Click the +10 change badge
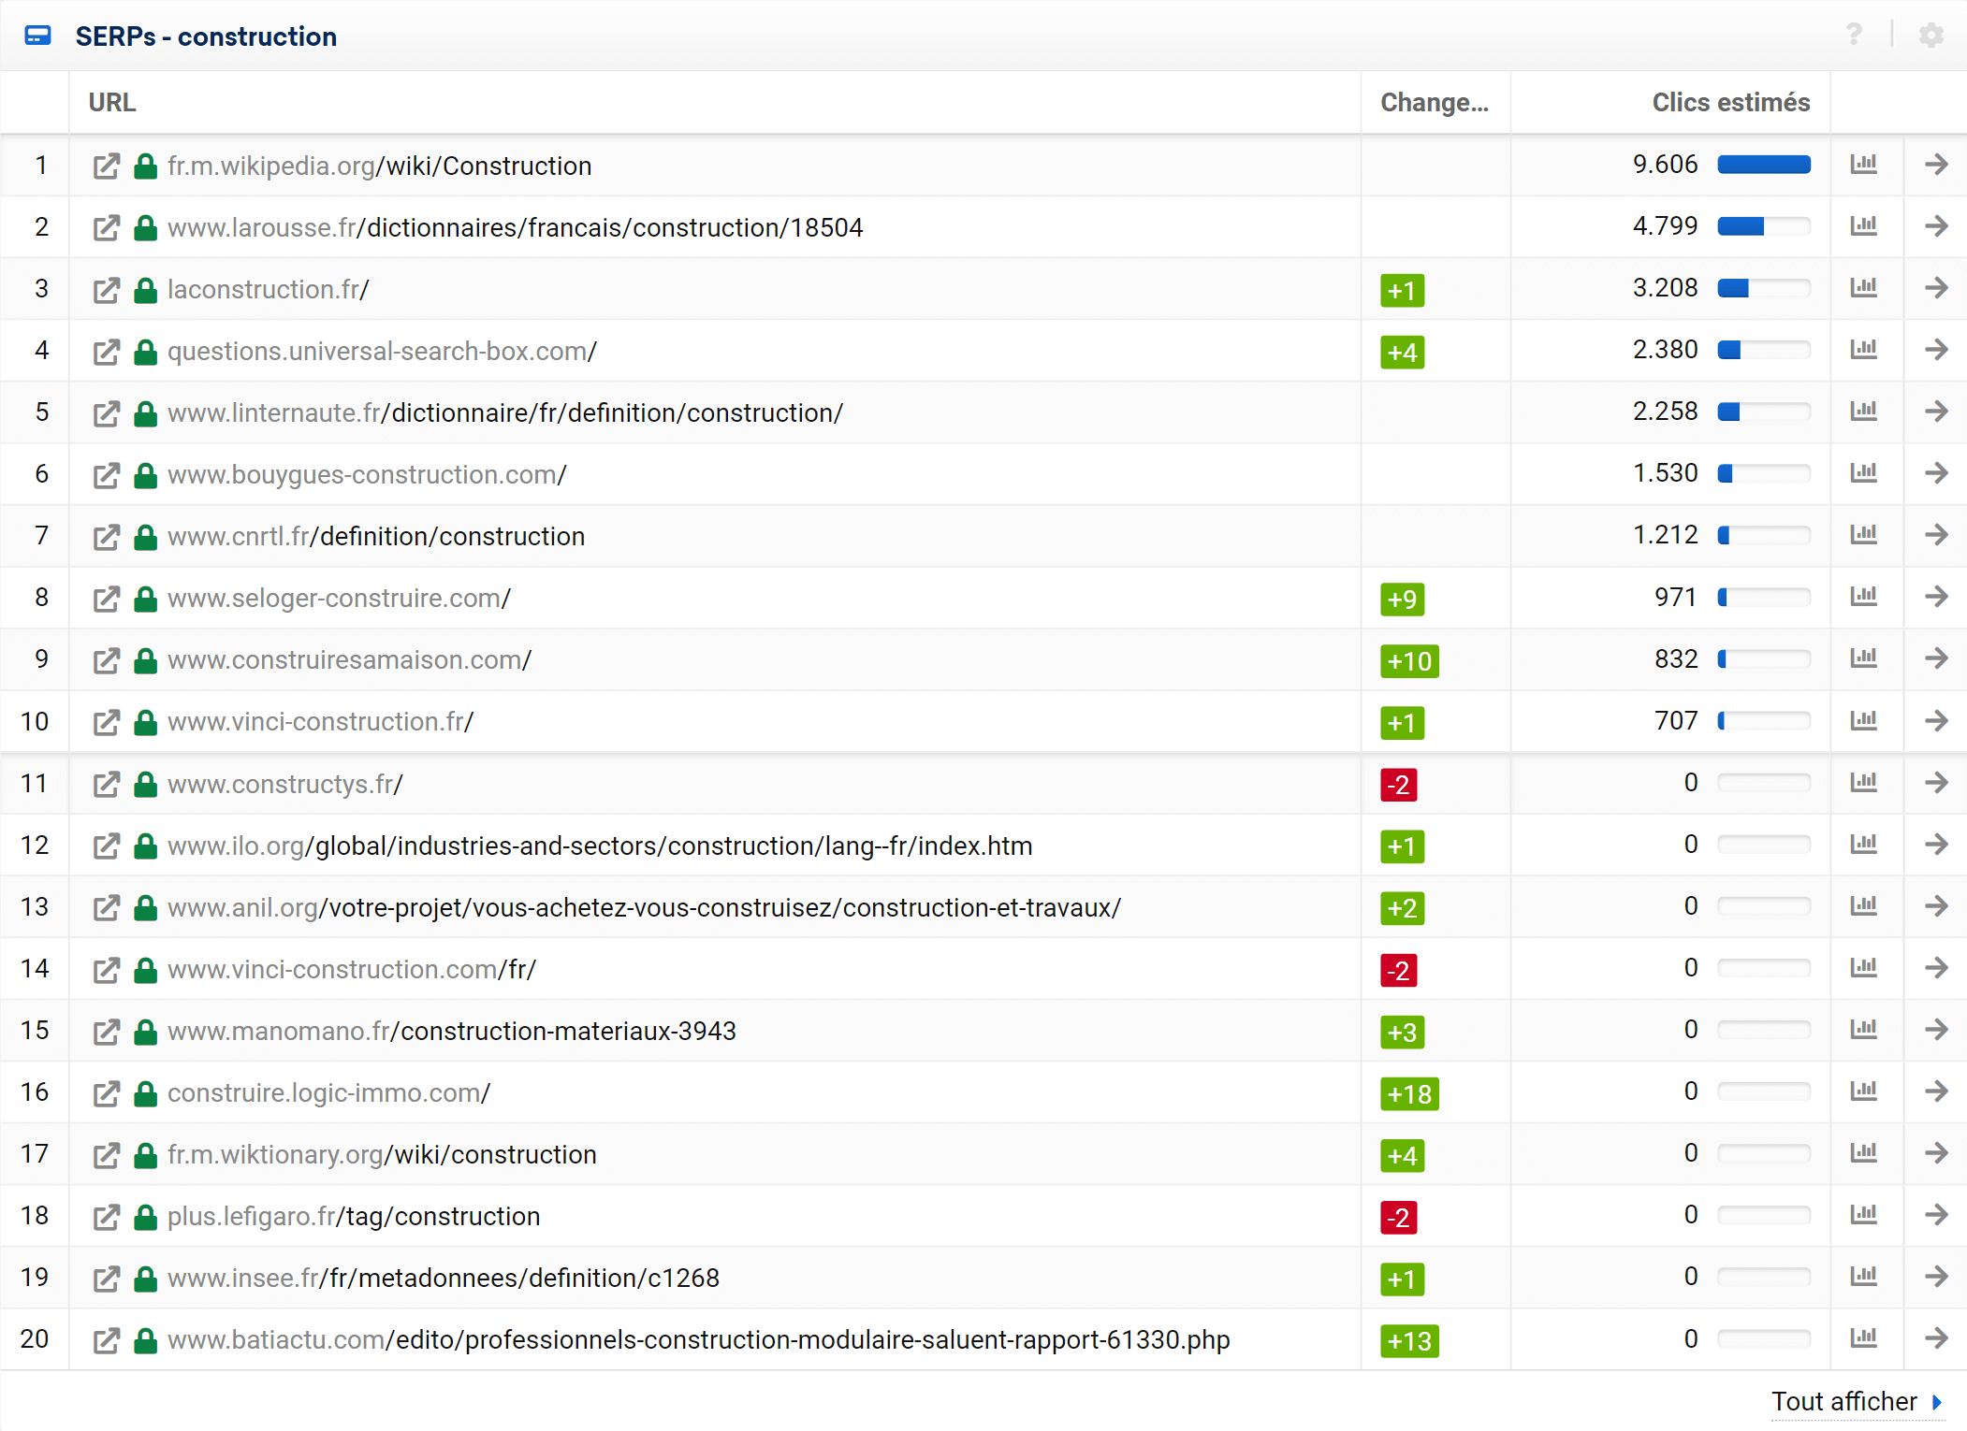The height and width of the screenshot is (1431, 1967). [x=1409, y=661]
